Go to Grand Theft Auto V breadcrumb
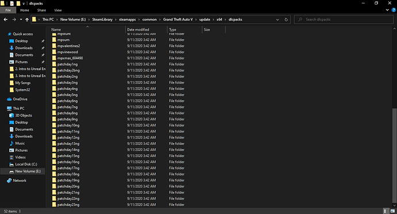This screenshot has height=214, width=397. (x=178, y=20)
